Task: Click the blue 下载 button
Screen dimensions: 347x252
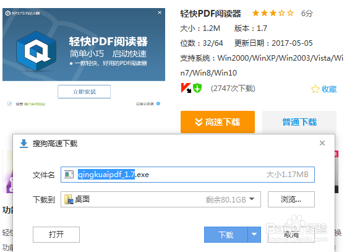Action: 226,235
